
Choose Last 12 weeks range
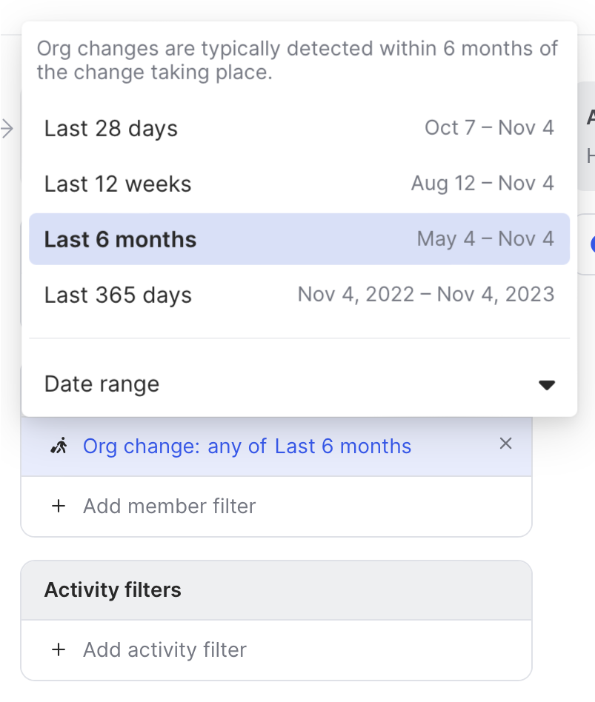coord(118,184)
